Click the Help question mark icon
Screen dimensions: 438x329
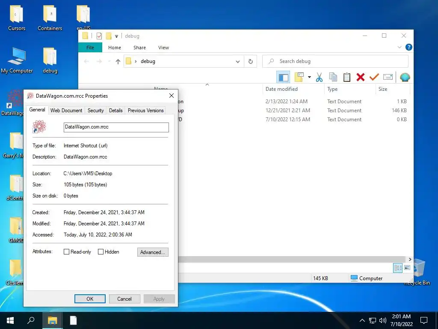(408, 47)
